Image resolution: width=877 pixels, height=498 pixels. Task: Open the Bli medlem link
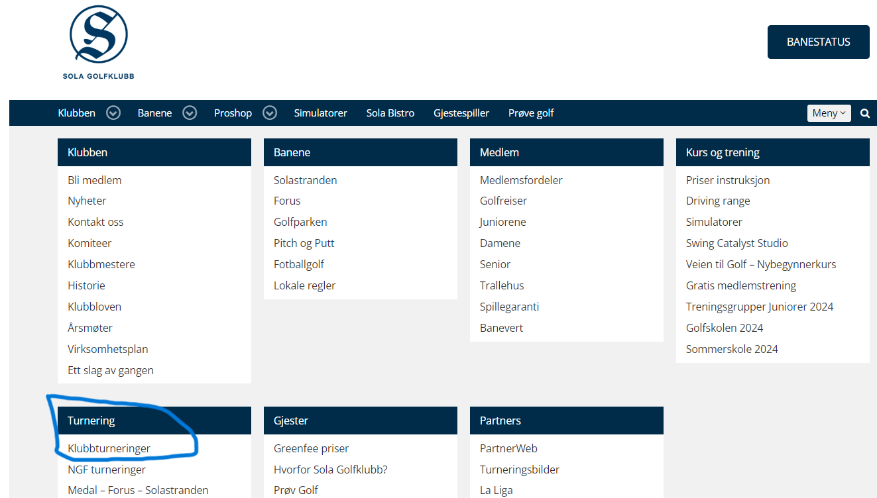pos(95,180)
